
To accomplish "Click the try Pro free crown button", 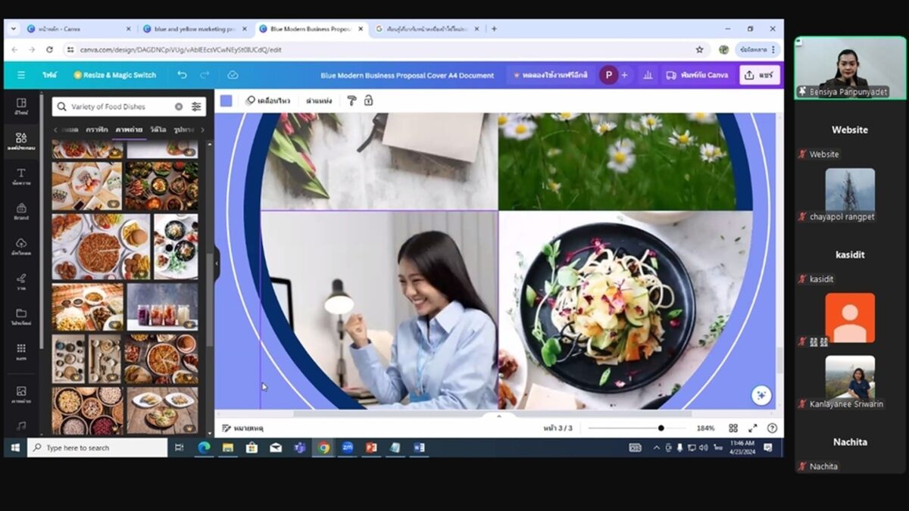I will click(x=550, y=75).
